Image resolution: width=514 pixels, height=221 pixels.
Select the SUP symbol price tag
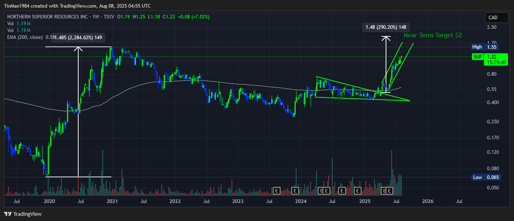[x=478, y=56]
